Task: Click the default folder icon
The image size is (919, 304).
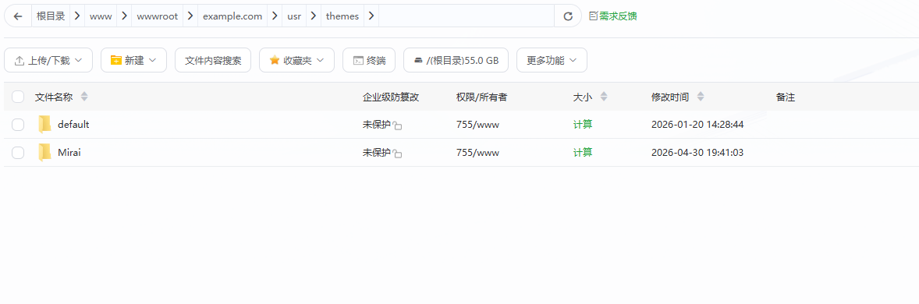Action: [45, 124]
